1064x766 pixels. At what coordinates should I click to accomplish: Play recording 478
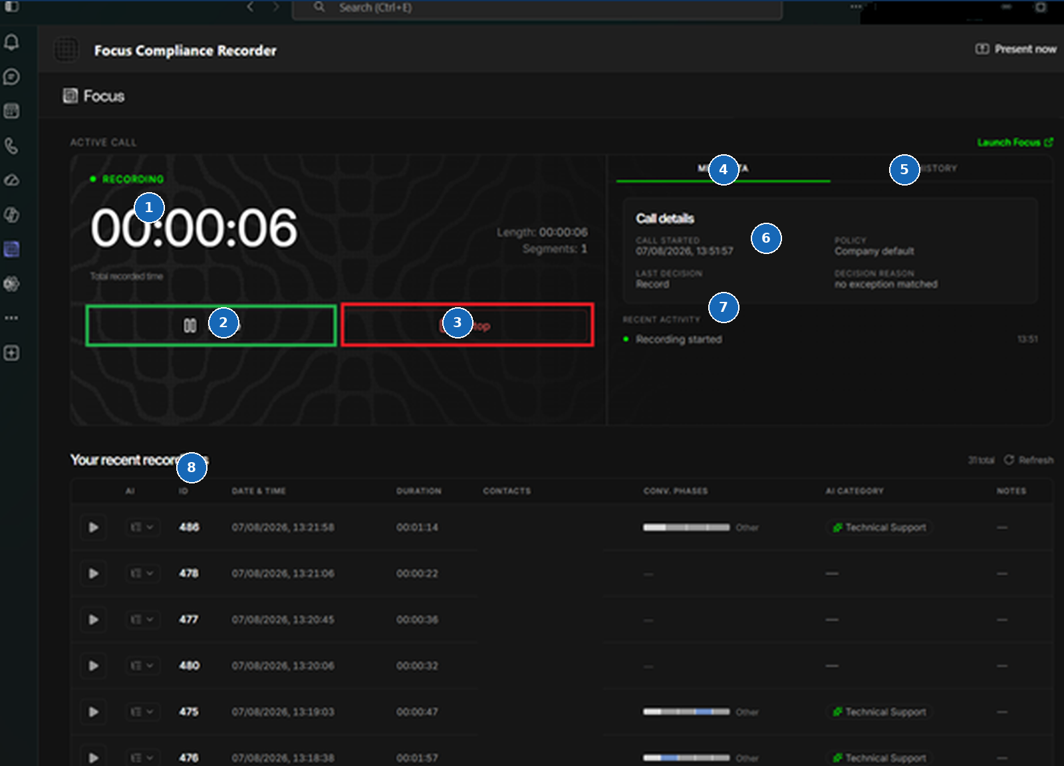[x=93, y=573]
